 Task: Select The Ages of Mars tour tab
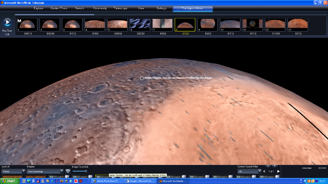point(192,8)
